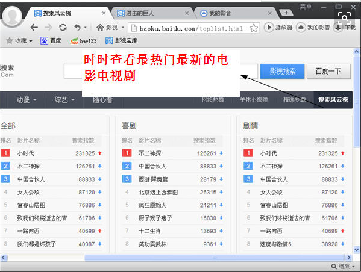
Task: Click the horizontal scrollbar thumb
Action: [x=215, y=258]
